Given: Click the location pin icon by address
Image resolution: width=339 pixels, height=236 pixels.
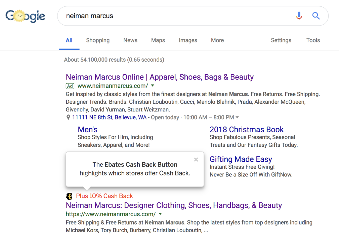Looking at the screenshot, I should pos(68,117).
